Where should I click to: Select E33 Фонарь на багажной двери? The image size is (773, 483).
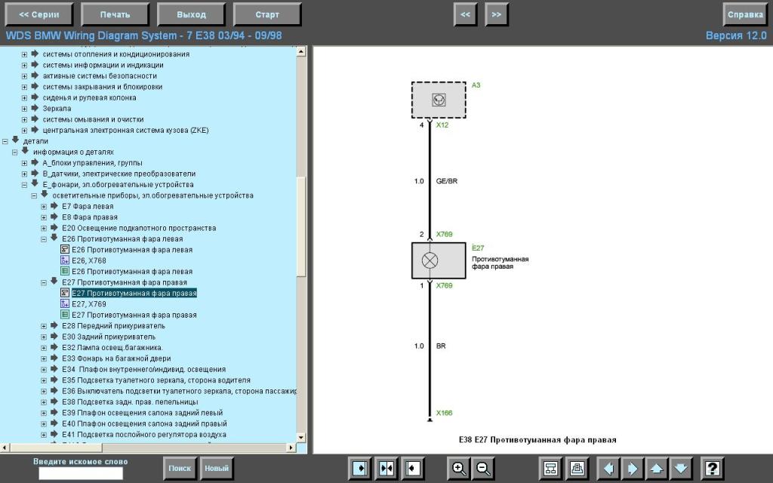(x=116, y=358)
